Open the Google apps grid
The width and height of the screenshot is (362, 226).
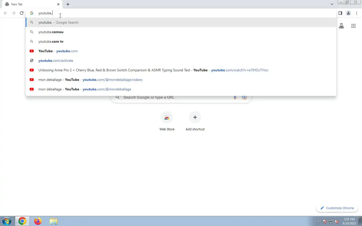pyautogui.click(x=353, y=26)
